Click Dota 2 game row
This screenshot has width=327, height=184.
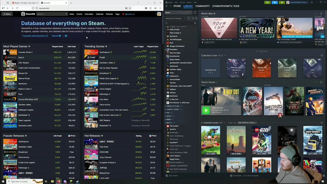tap(40, 57)
